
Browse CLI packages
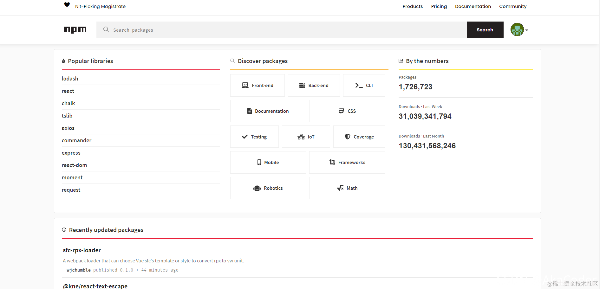tap(364, 85)
